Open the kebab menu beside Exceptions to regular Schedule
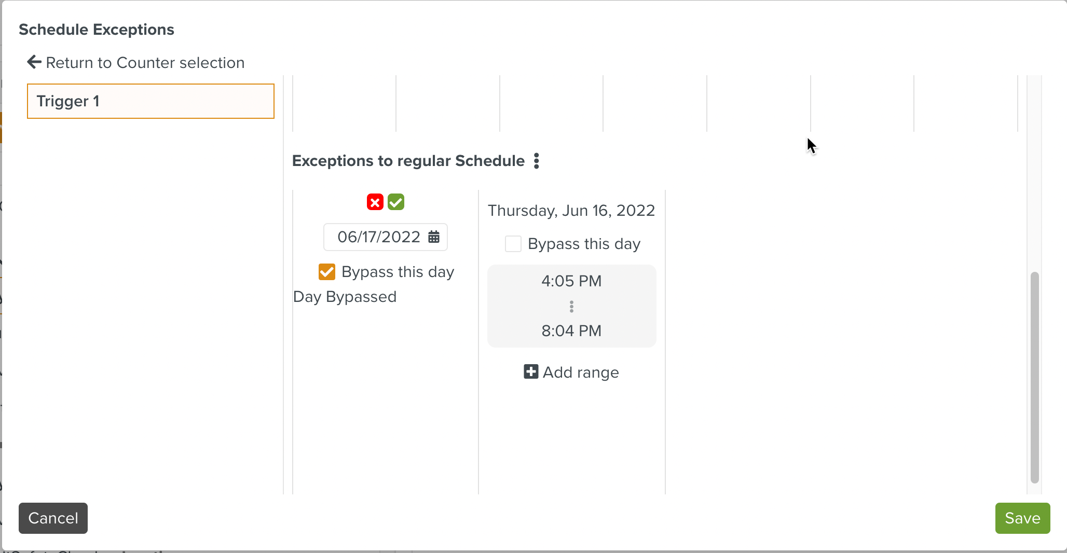This screenshot has width=1067, height=553. pyautogui.click(x=537, y=161)
